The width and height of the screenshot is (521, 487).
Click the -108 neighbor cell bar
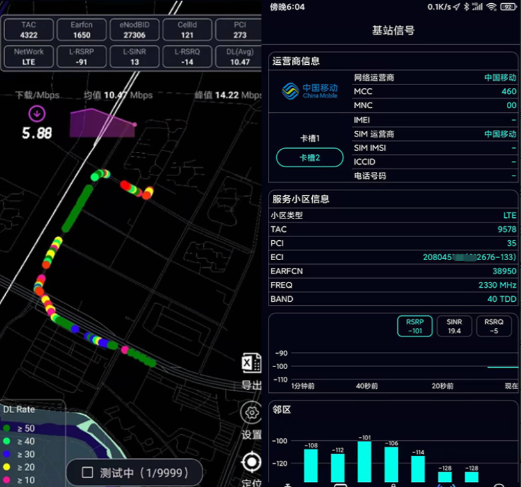click(311, 465)
